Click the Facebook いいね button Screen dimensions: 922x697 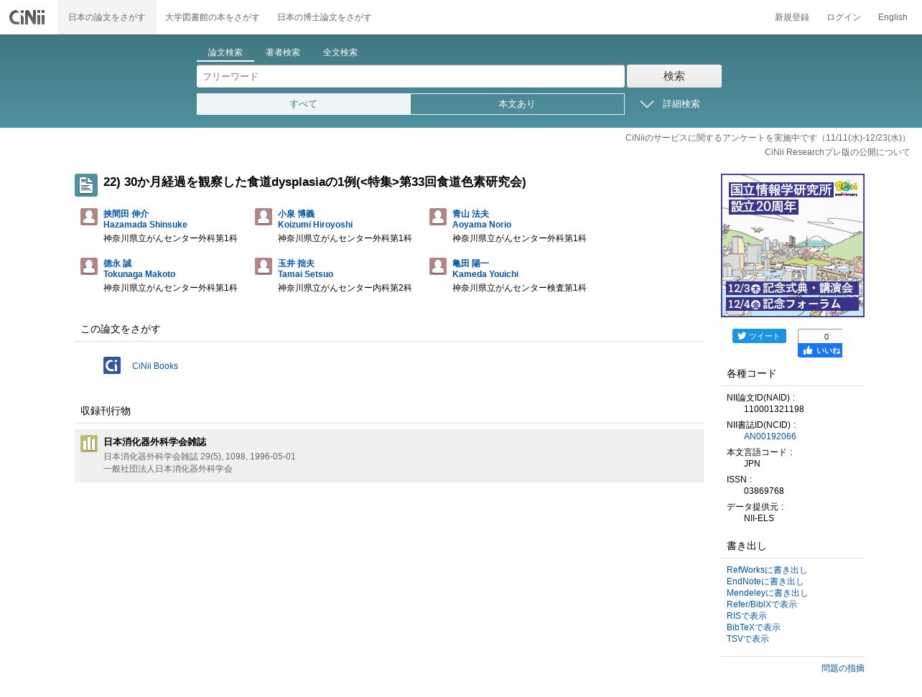pyautogui.click(x=820, y=350)
